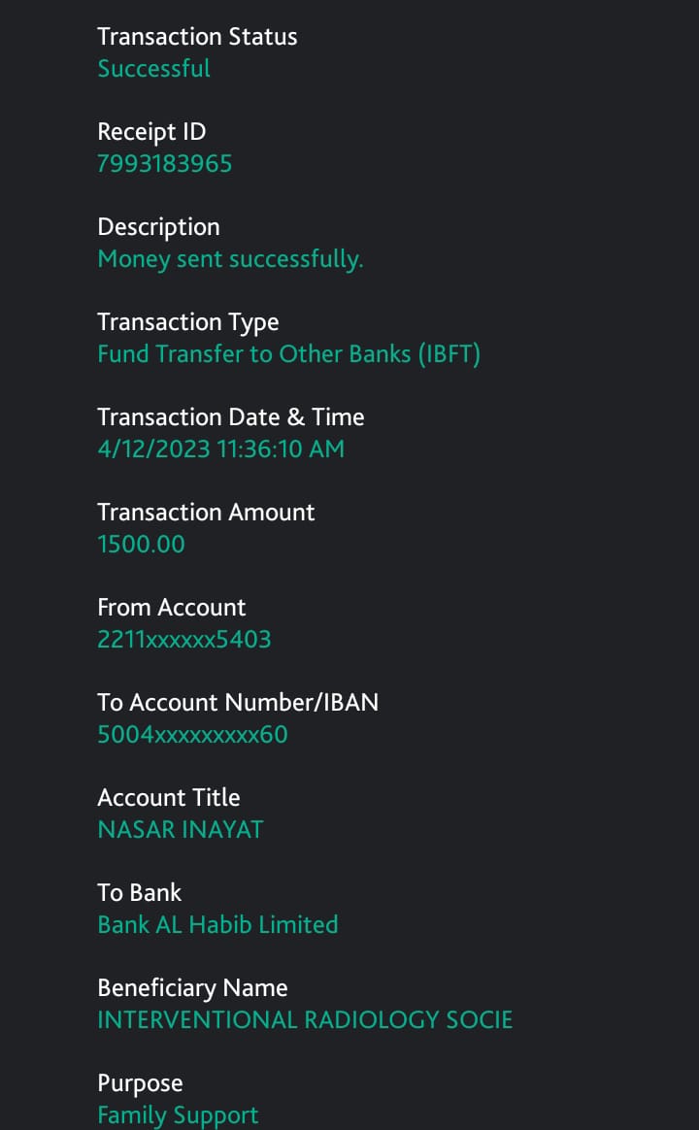
Task: Tap the IBAN value 5004xxxxxxxxx60
Action: [192, 735]
